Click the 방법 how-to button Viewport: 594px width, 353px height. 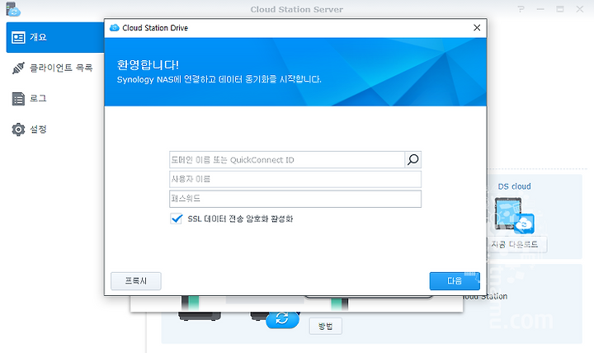coord(325,326)
